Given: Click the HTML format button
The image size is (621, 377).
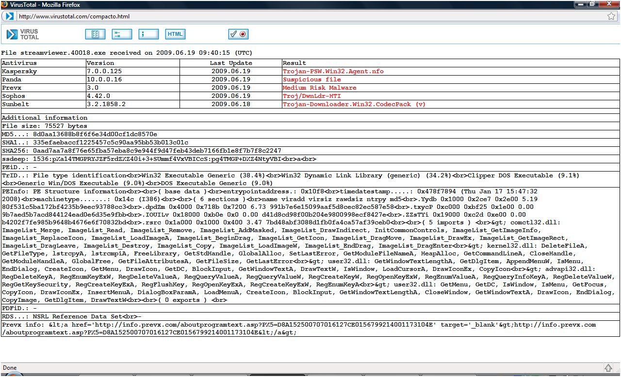Looking at the screenshot, I should [175, 34].
